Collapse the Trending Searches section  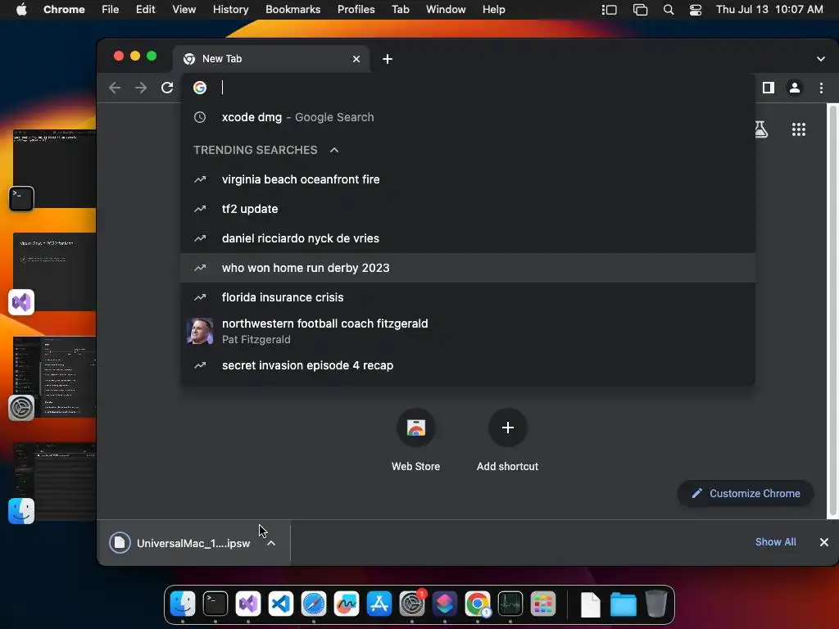(334, 150)
